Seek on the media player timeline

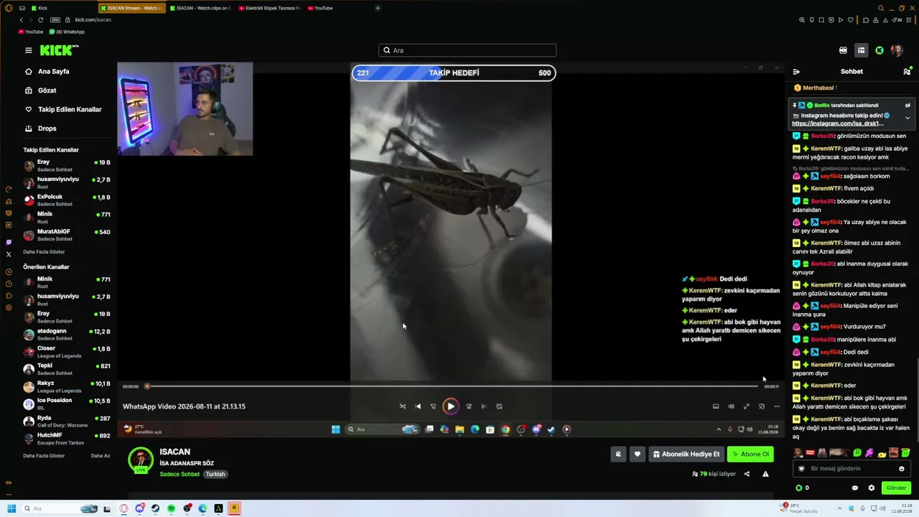[452, 386]
